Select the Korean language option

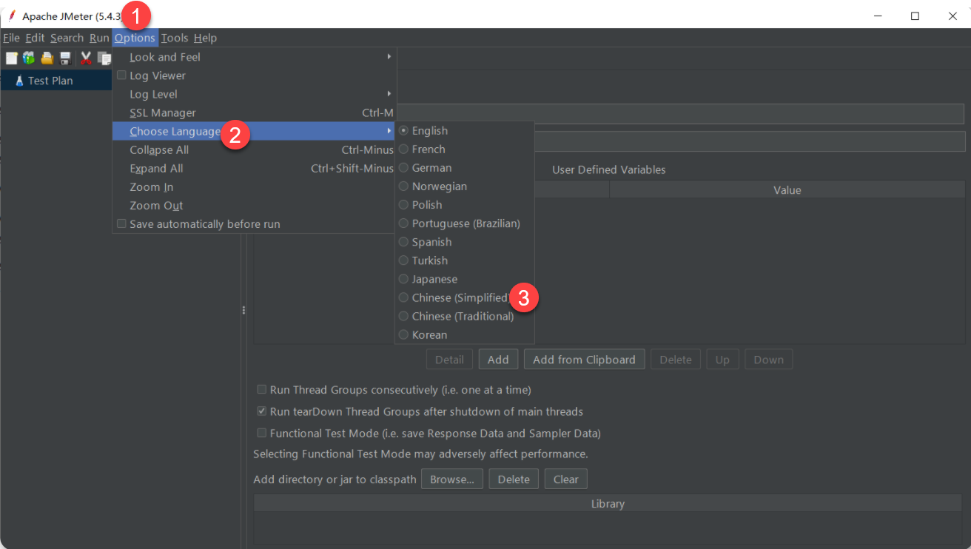click(x=464, y=334)
